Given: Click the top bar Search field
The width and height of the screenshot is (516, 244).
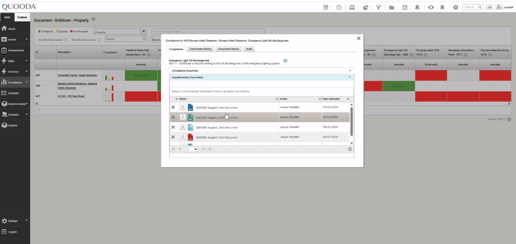Looking at the screenshot, I should click(473, 7).
